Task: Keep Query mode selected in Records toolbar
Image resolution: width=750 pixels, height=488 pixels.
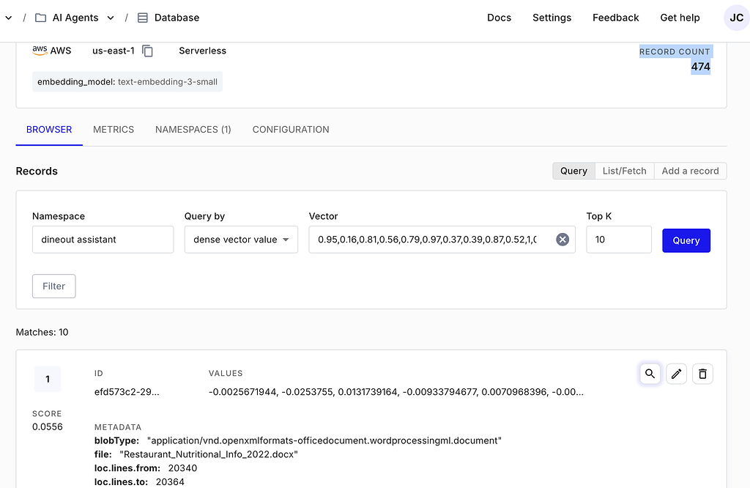Action: tap(573, 171)
